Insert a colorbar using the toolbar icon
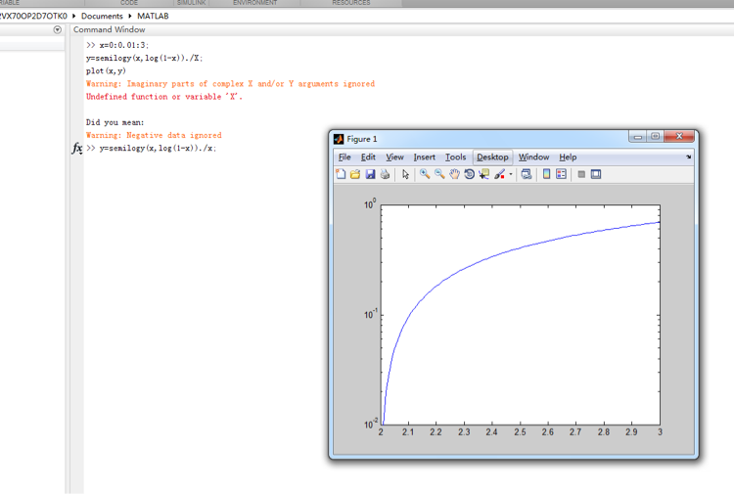The height and width of the screenshot is (494, 734). pos(546,174)
